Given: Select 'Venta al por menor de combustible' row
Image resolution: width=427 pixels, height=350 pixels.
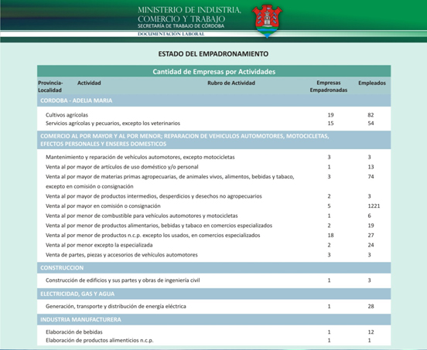Looking at the screenshot, I should pos(213,216).
